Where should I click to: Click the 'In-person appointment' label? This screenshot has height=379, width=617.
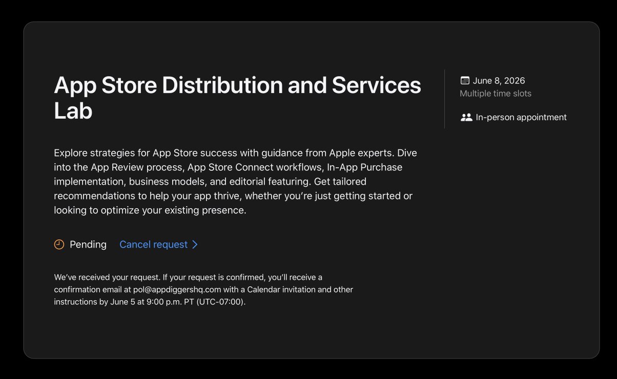(x=521, y=117)
